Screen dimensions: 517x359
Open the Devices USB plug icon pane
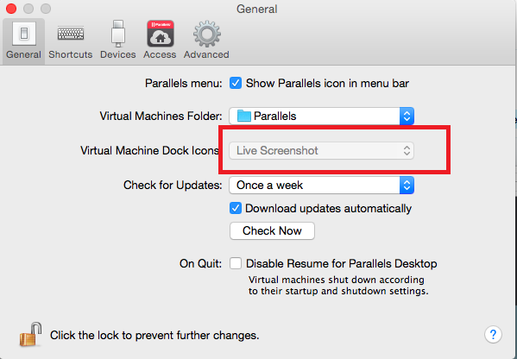click(x=118, y=34)
